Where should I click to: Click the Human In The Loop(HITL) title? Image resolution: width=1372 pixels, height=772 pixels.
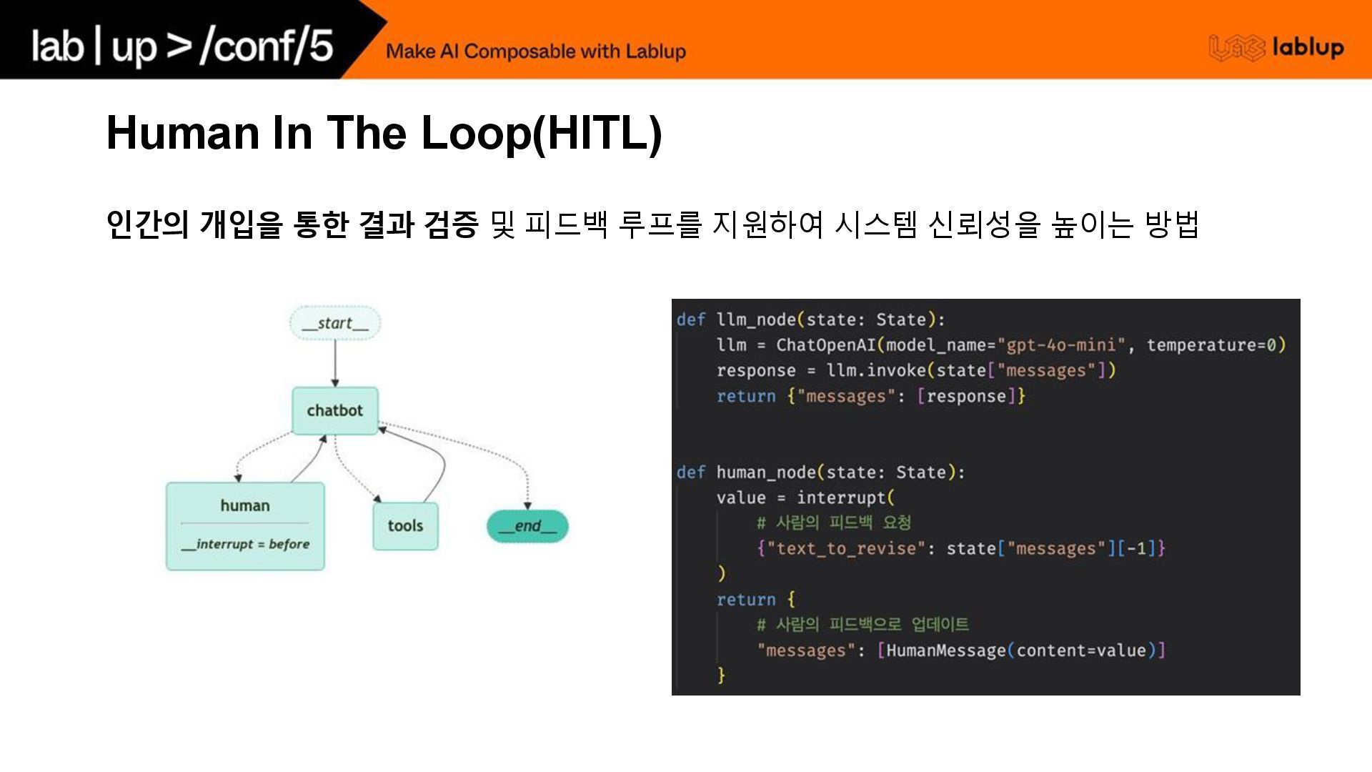coord(384,133)
